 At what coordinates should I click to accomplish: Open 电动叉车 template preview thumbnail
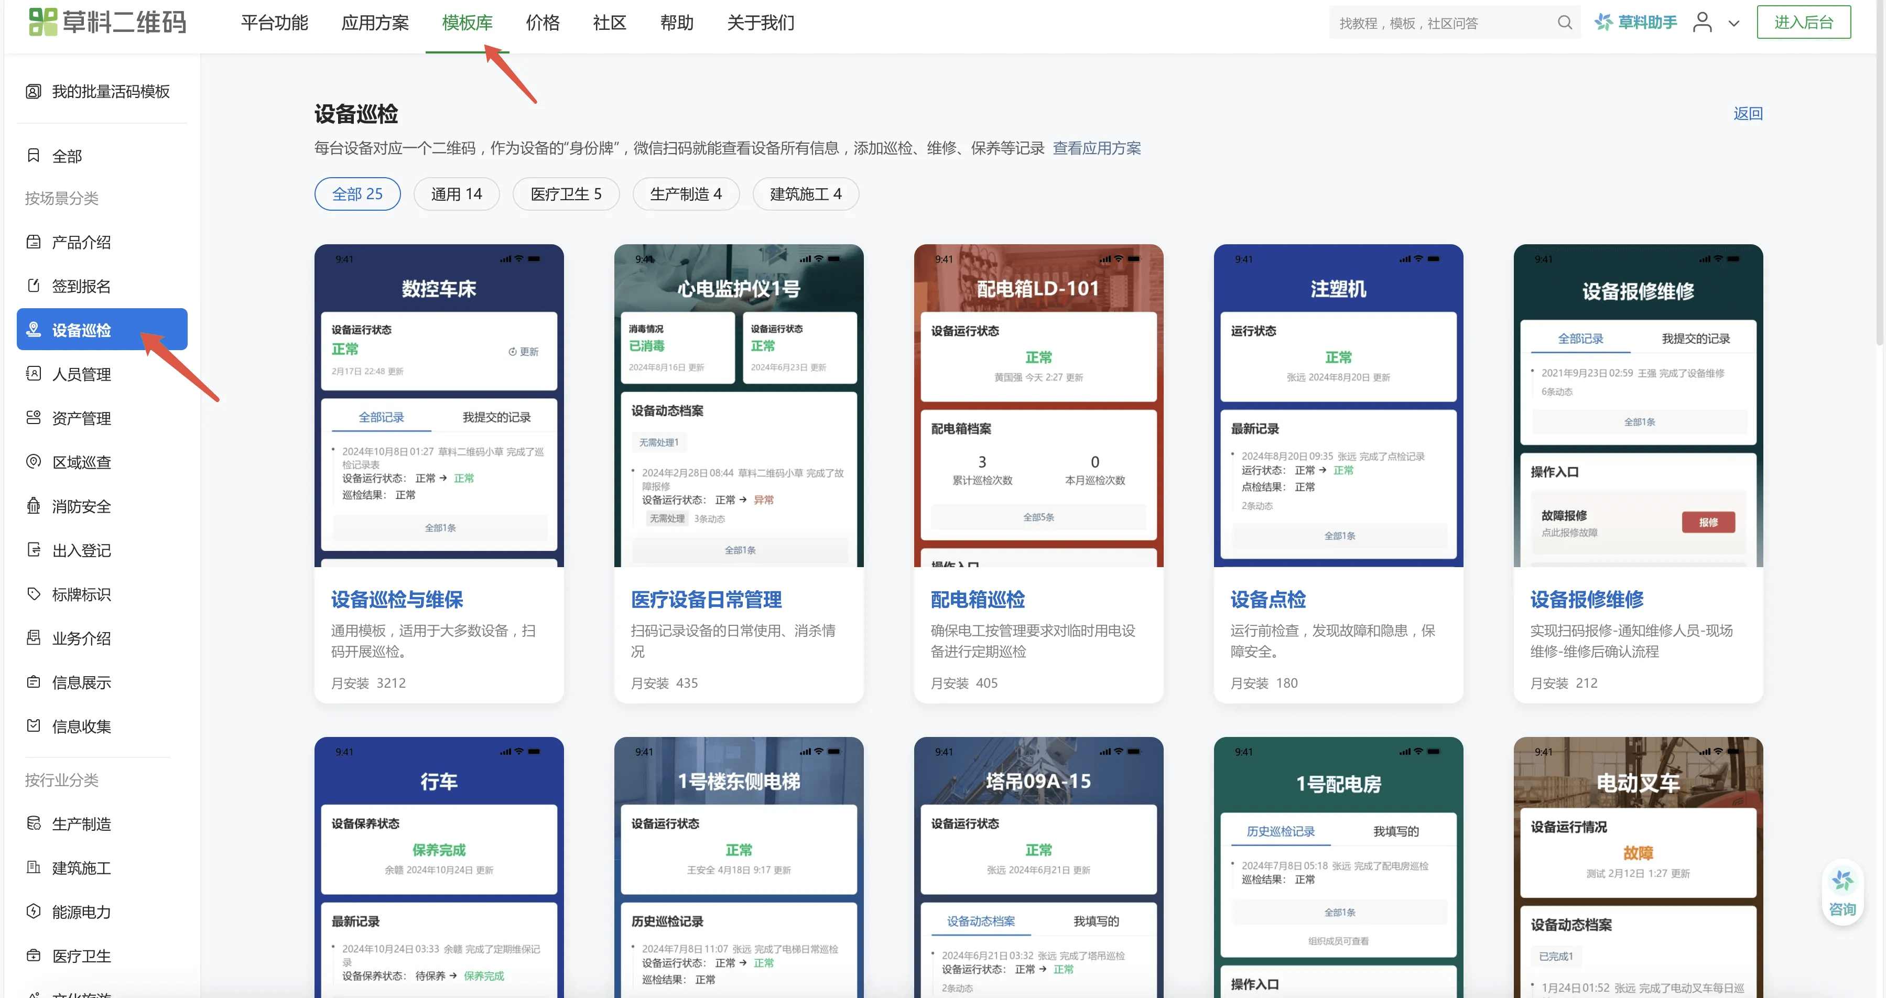[1638, 867]
